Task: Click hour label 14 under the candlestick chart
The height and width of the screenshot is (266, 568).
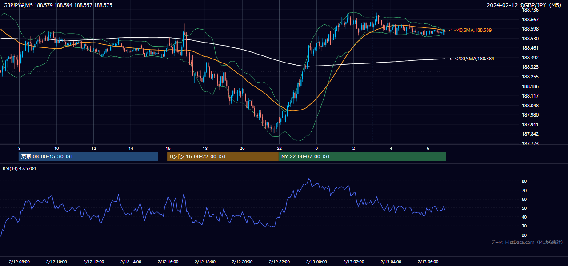Action: [x=131, y=148]
